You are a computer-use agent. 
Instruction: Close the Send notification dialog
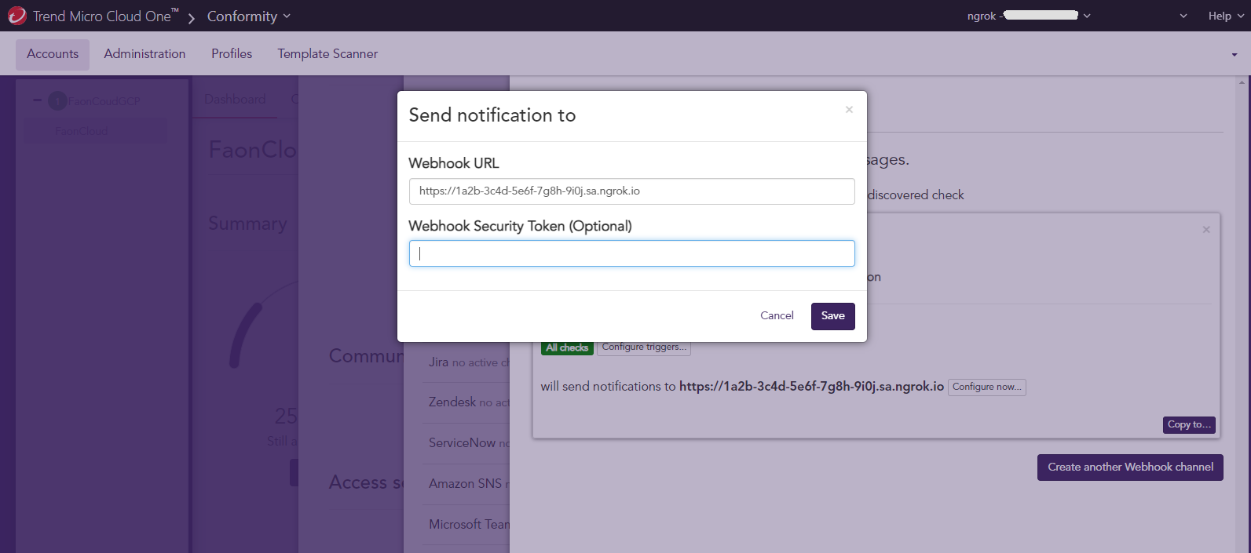point(849,110)
